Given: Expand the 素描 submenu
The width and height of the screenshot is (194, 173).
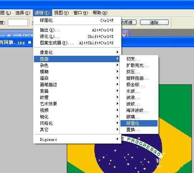Looking at the screenshot, I should (77, 91).
